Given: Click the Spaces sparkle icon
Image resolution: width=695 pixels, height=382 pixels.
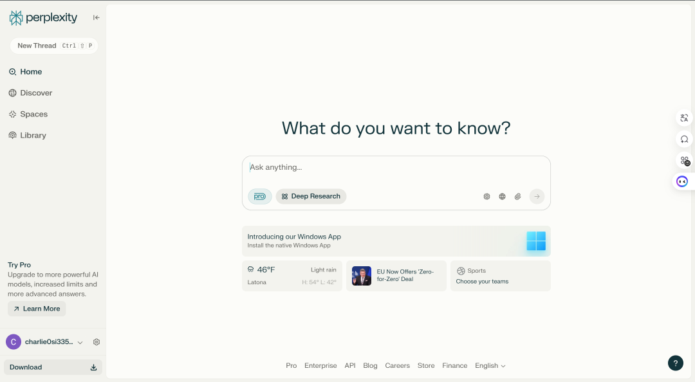Looking at the screenshot, I should [x=12, y=114].
